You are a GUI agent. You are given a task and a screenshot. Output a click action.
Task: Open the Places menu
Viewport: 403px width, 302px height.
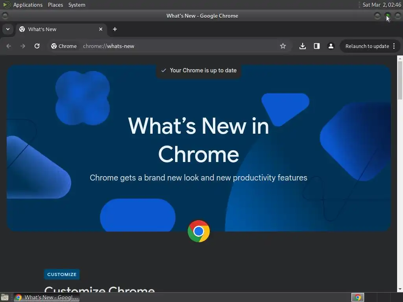(55, 5)
